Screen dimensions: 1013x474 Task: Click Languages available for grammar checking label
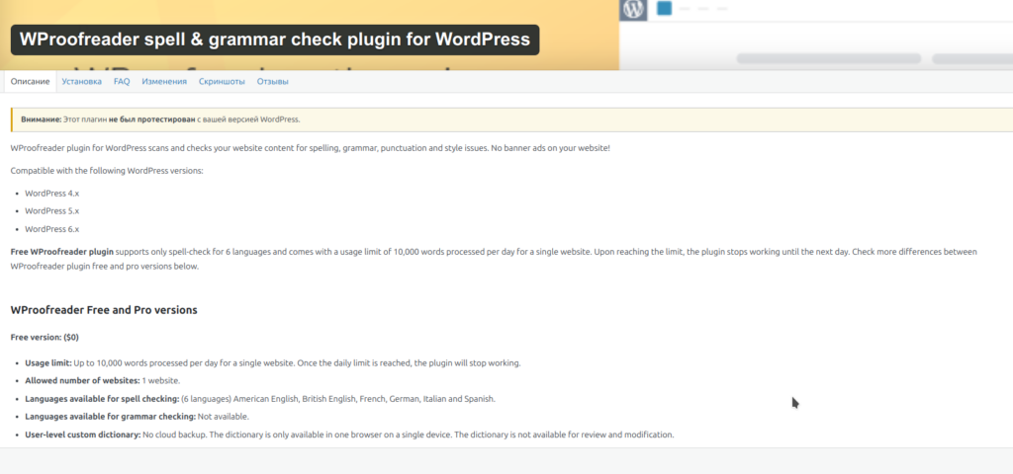(x=110, y=417)
